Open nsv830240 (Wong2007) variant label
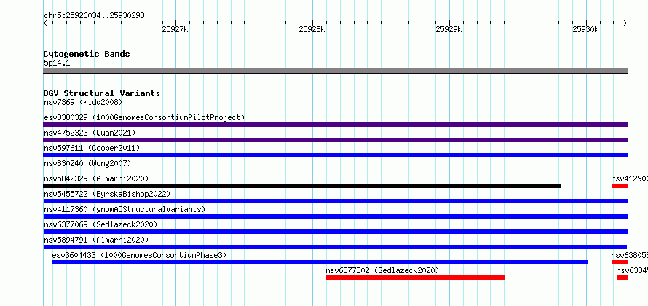Image resolution: width=648 pixels, height=306 pixels. pyautogui.click(x=87, y=163)
